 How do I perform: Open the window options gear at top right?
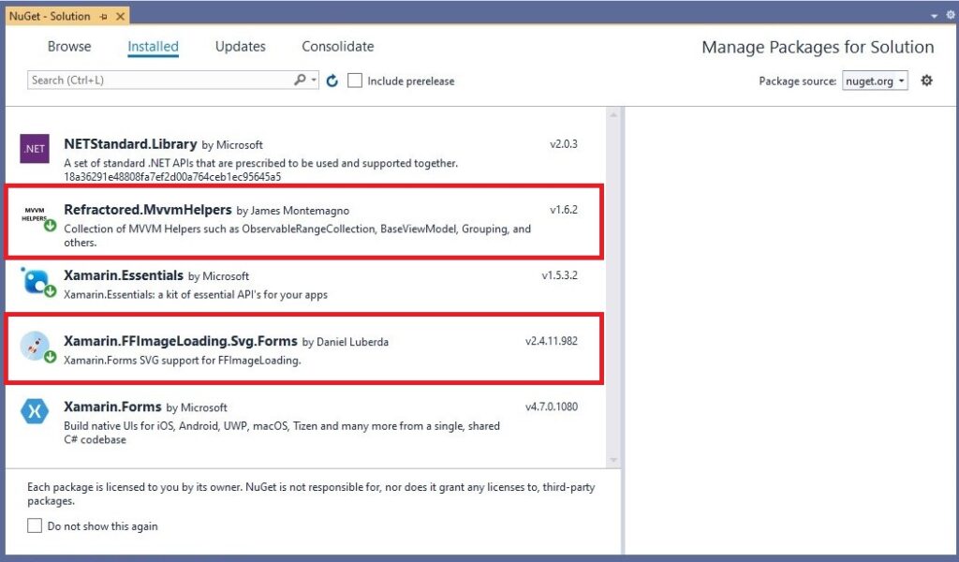(x=951, y=15)
